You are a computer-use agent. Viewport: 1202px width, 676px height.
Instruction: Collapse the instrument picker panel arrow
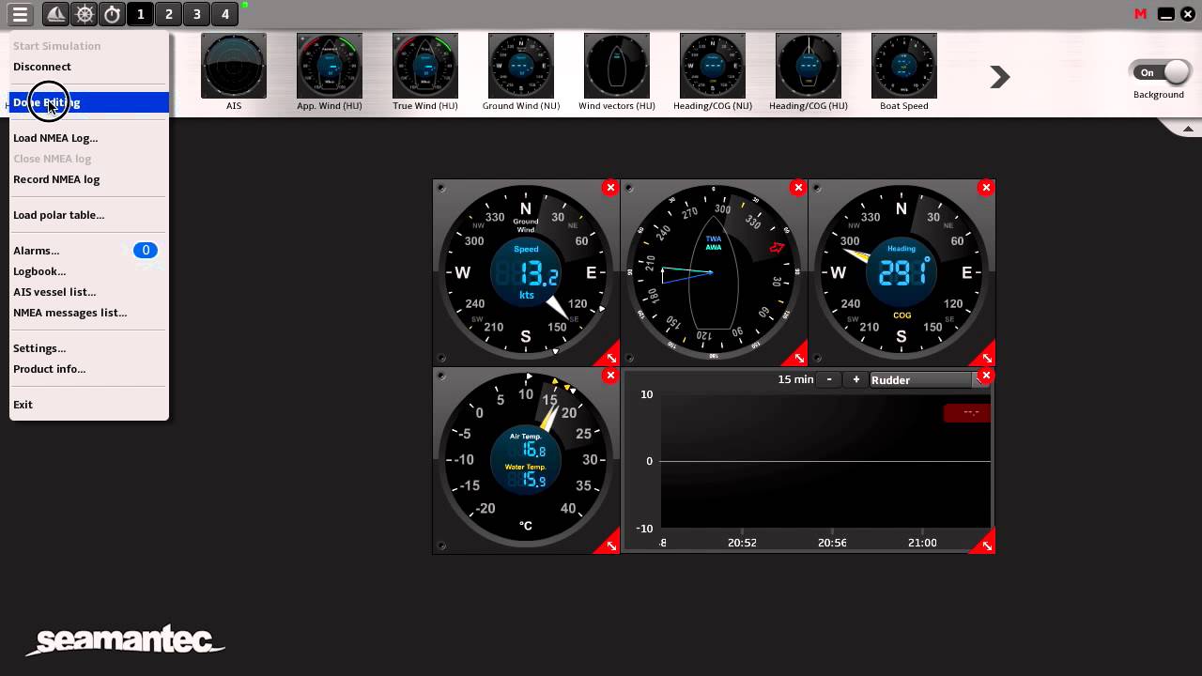pyautogui.click(x=1188, y=129)
